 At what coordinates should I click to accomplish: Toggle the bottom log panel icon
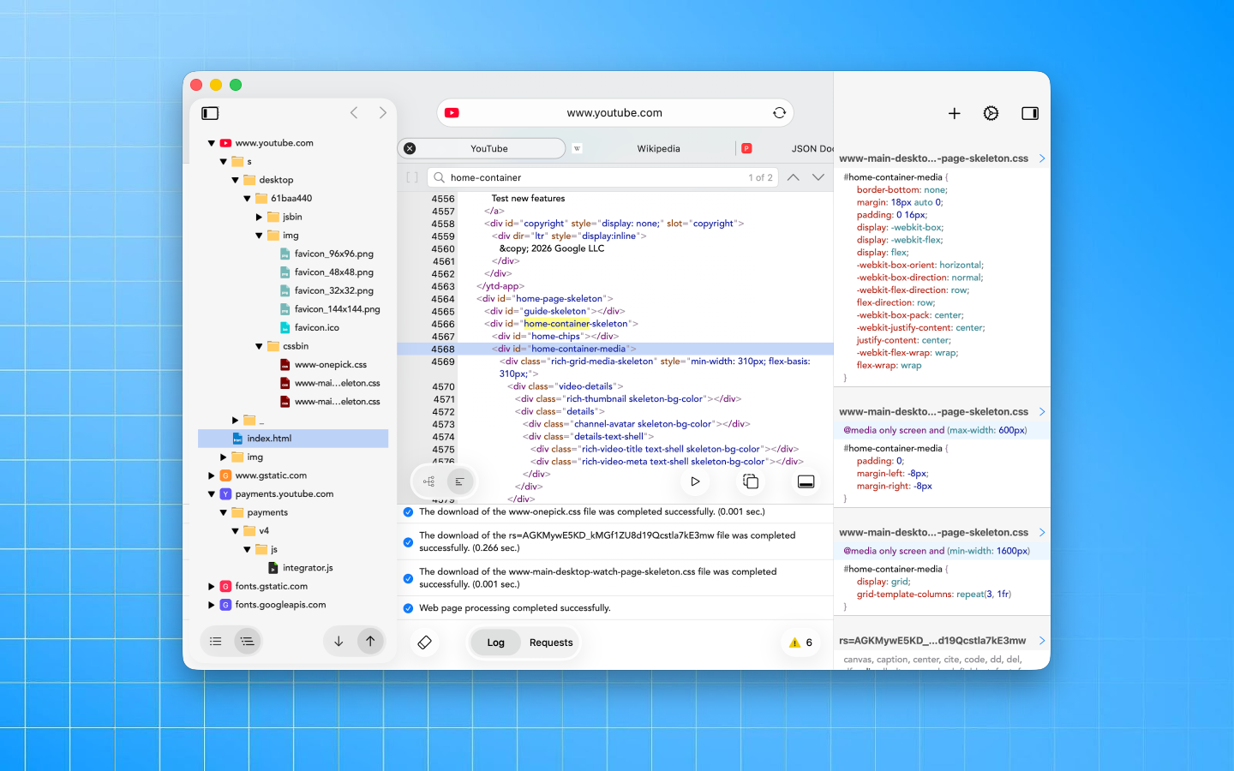click(806, 481)
